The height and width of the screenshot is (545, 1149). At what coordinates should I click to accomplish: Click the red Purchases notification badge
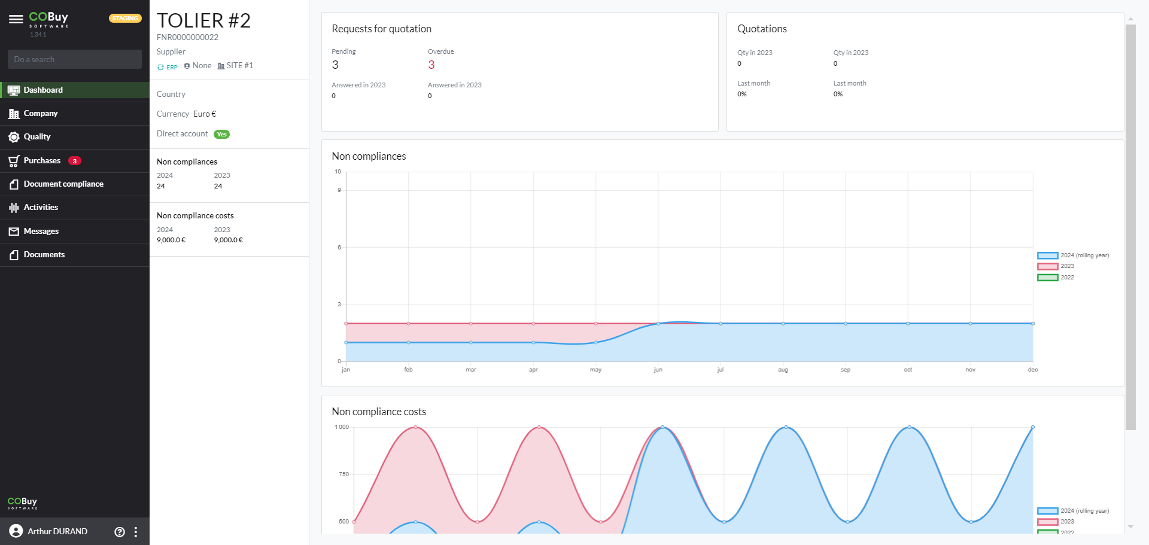(75, 161)
